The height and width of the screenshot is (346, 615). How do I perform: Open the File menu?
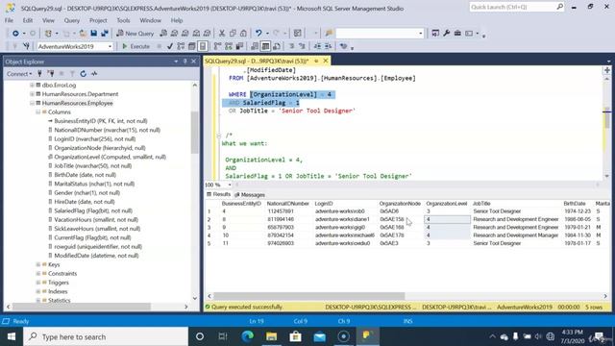[9, 20]
